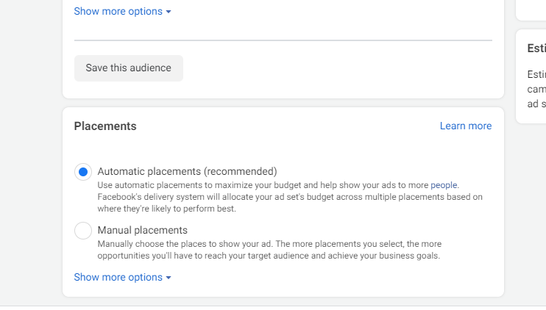546x310 pixels.
Task: Click the "Automatic placements (recommended)" label text
Action: coord(187,172)
